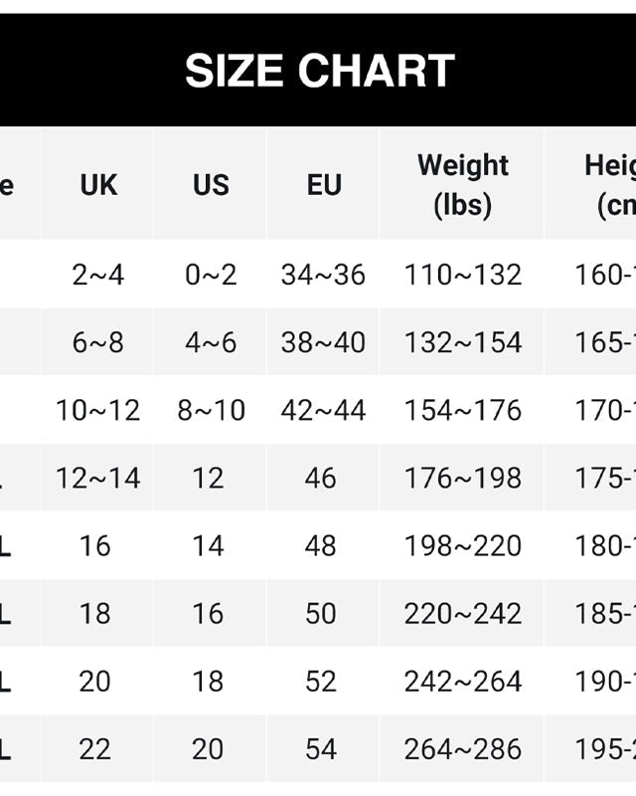Click the Weight (lbs) column header
Viewport: 636px width, 796px height.
[x=462, y=185]
